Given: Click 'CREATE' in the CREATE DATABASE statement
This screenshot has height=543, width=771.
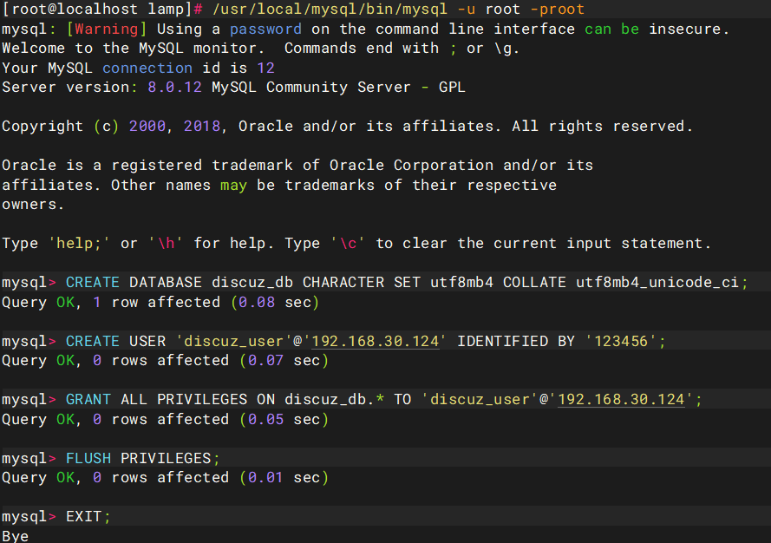Looking at the screenshot, I should (93, 282).
